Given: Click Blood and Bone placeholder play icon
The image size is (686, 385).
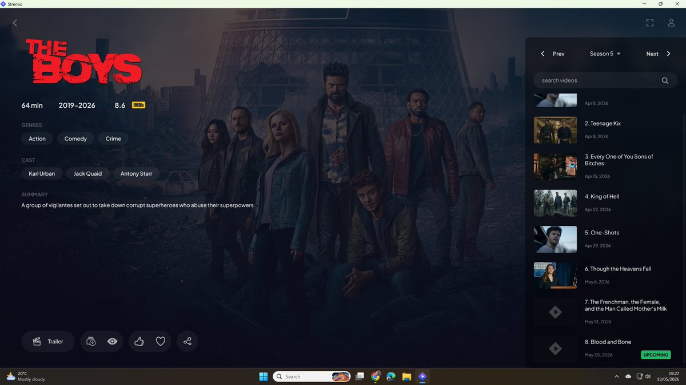Looking at the screenshot, I should (x=555, y=348).
